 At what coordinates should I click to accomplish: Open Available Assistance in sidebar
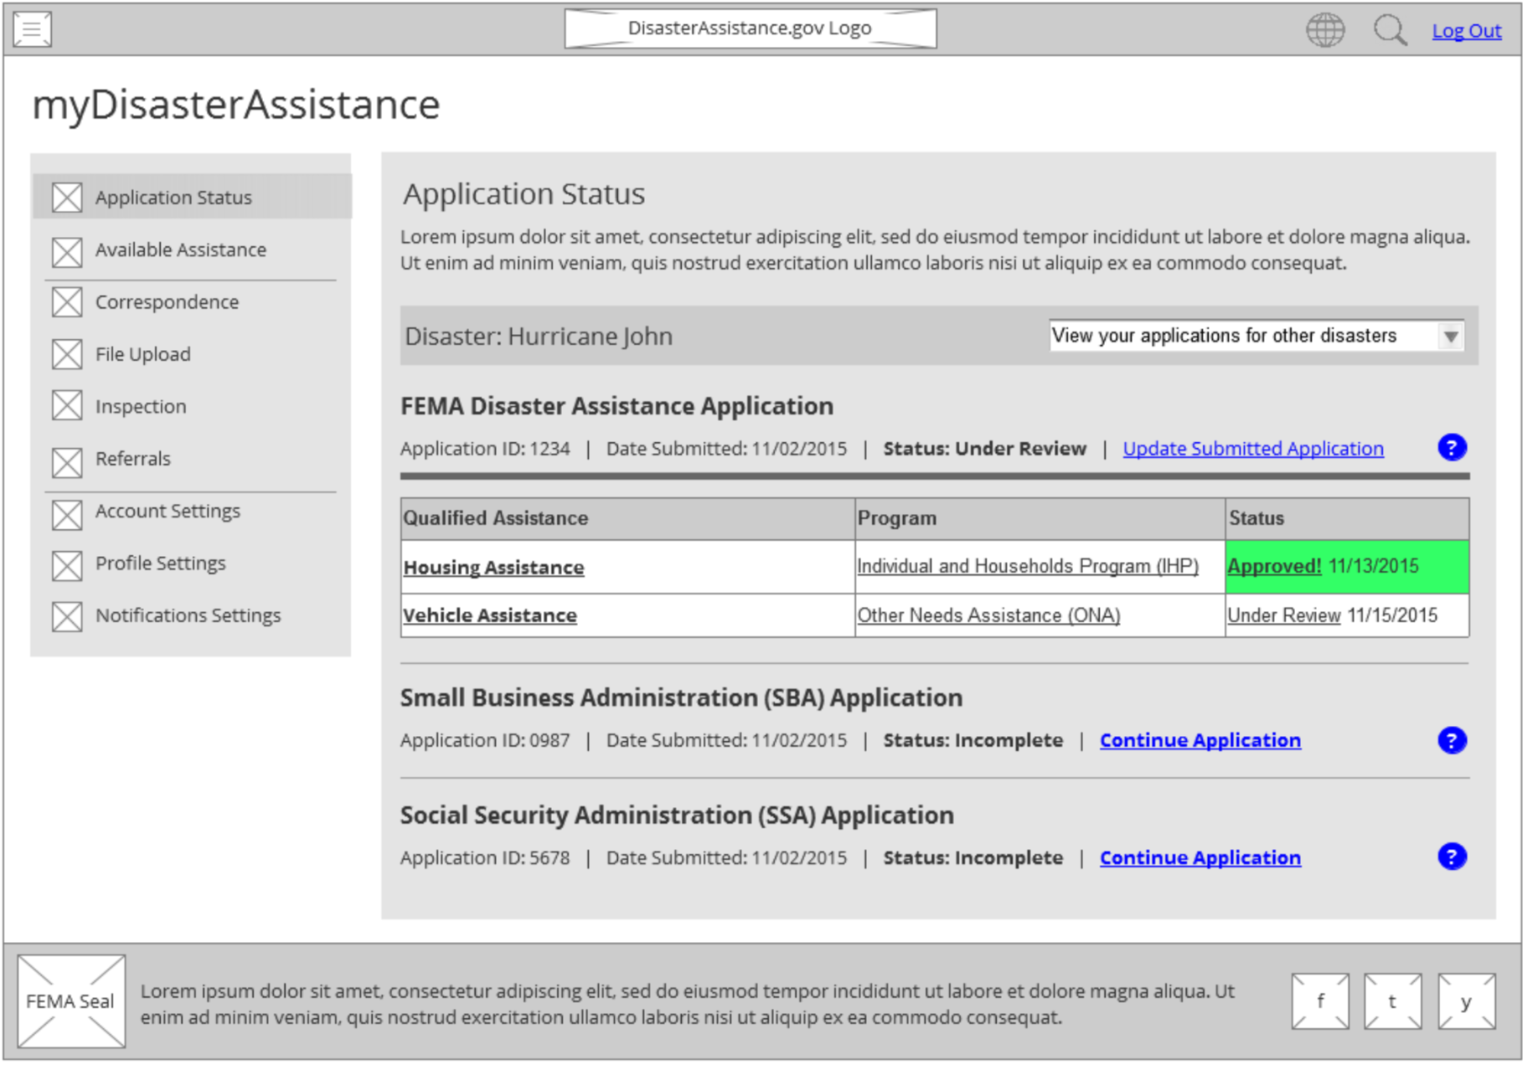(x=180, y=250)
